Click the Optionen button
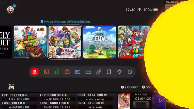Screen dimensions: 194x109 [x=129, y=87]
